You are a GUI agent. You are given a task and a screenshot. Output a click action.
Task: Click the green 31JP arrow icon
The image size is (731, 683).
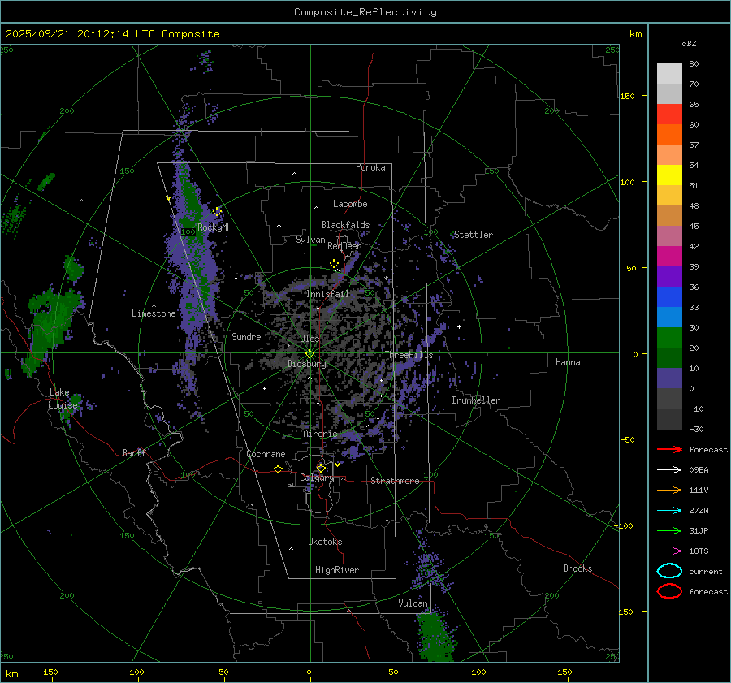pyautogui.click(x=669, y=530)
